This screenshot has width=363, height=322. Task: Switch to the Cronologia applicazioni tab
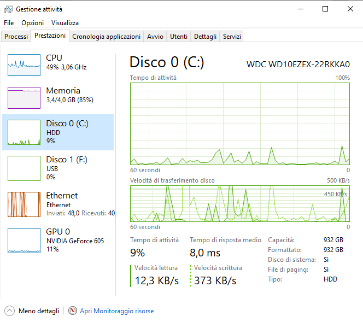(x=106, y=37)
